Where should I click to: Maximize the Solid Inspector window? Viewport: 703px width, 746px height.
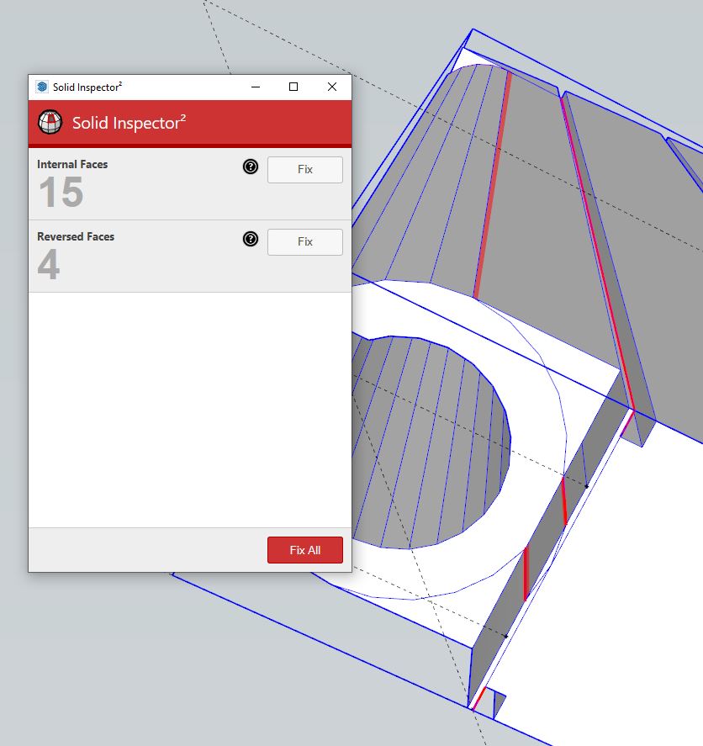click(x=293, y=87)
